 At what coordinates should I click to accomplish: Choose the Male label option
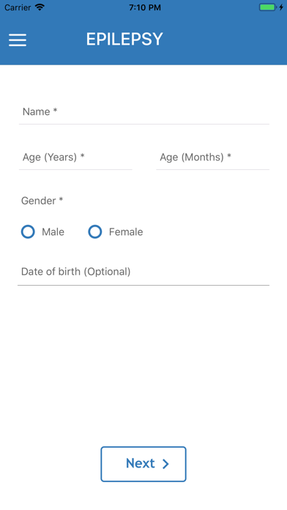pyautogui.click(x=53, y=232)
